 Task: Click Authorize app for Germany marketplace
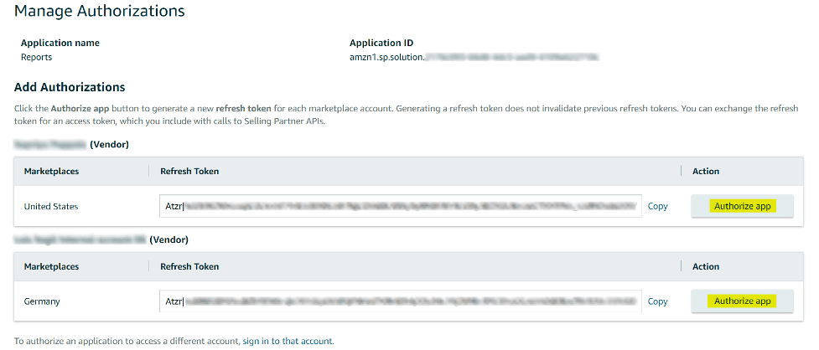742,301
